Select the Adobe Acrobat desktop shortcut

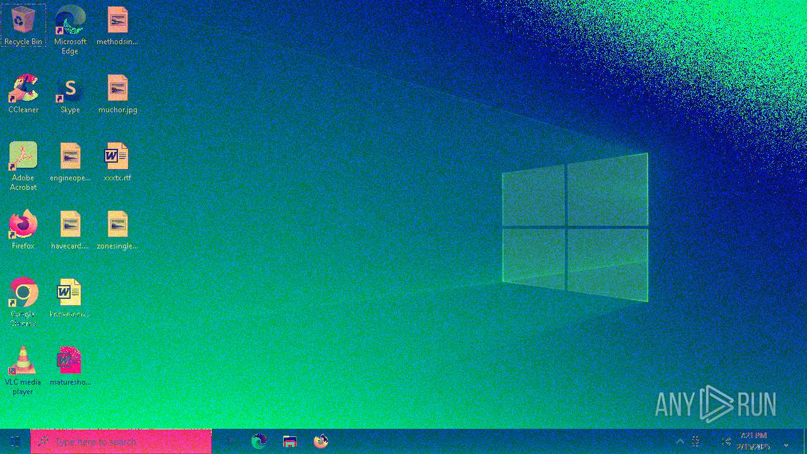pyautogui.click(x=23, y=166)
